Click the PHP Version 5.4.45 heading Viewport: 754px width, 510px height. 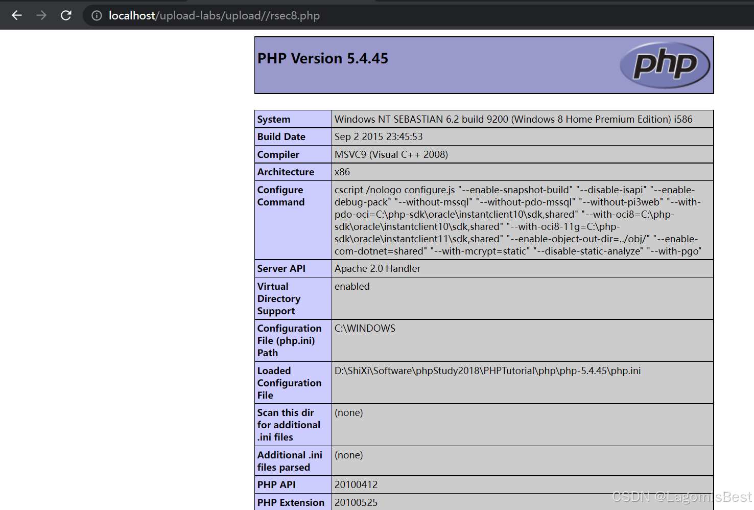tap(322, 59)
